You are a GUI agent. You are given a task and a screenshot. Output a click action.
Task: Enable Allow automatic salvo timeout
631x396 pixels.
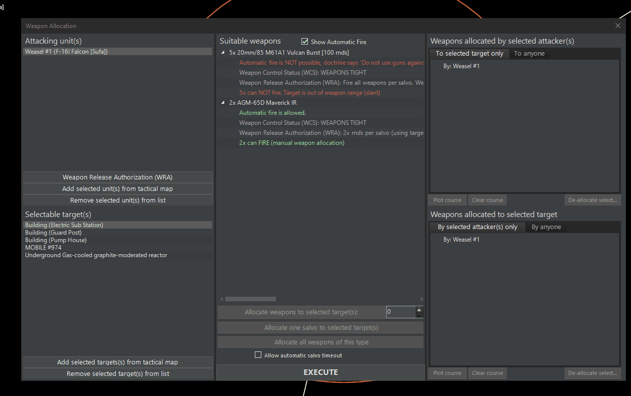[x=258, y=355]
